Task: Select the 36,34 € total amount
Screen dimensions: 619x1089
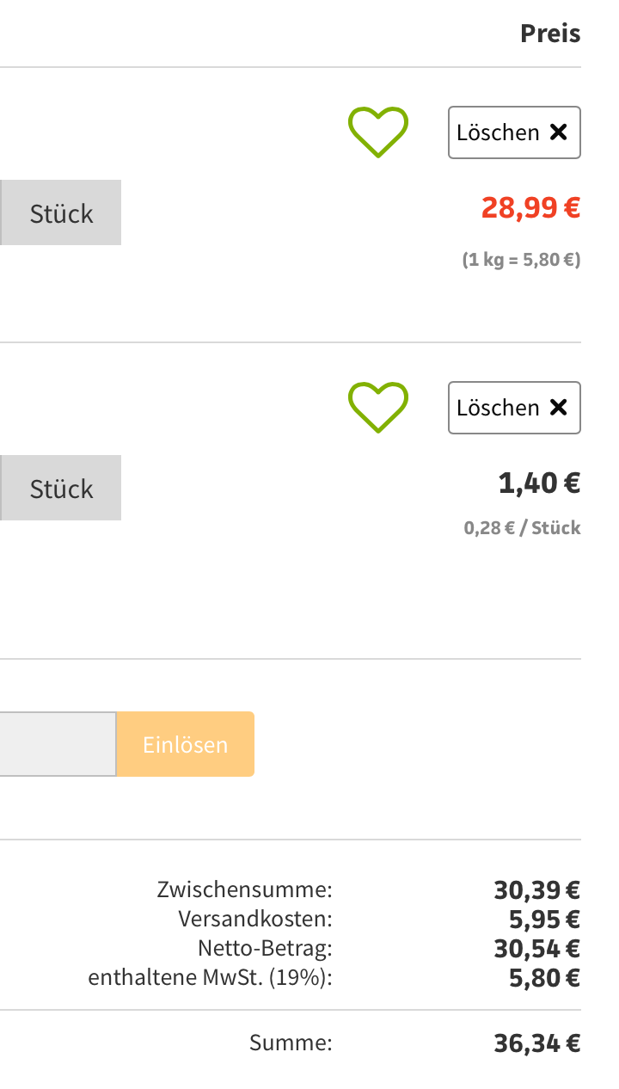Action: [536, 1043]
